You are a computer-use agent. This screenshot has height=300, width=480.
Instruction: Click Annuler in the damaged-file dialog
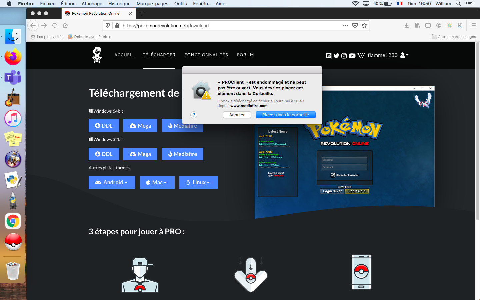[x=237, y=115]
